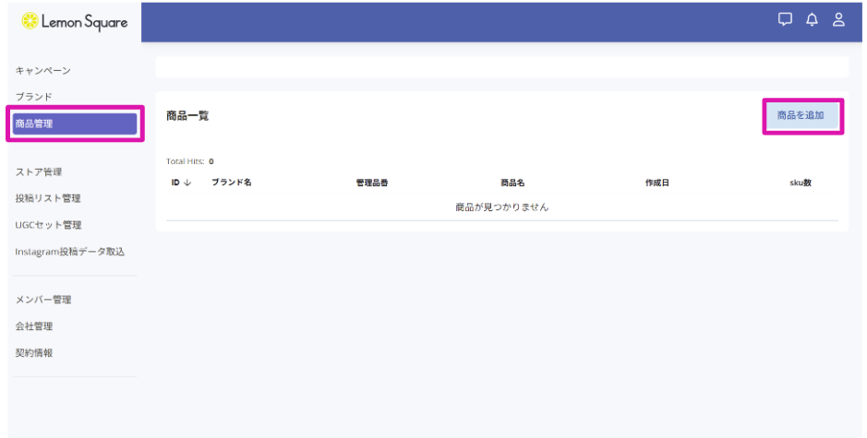Open キャンペーン in the sidebar
This screenshot has height=438, width=867.
43,71
